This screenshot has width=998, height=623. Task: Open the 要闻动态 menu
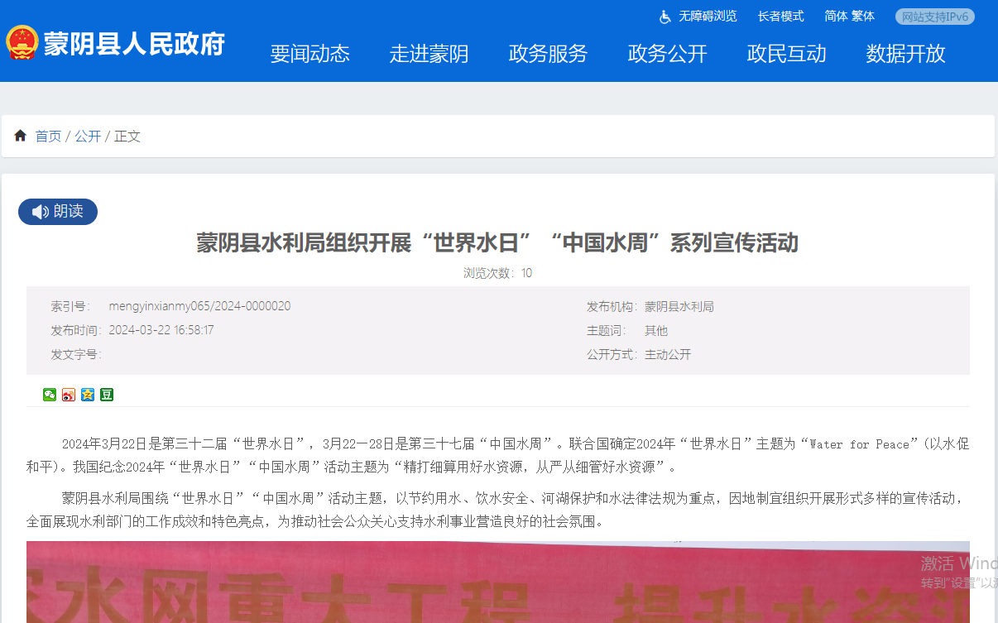(310, 54)
